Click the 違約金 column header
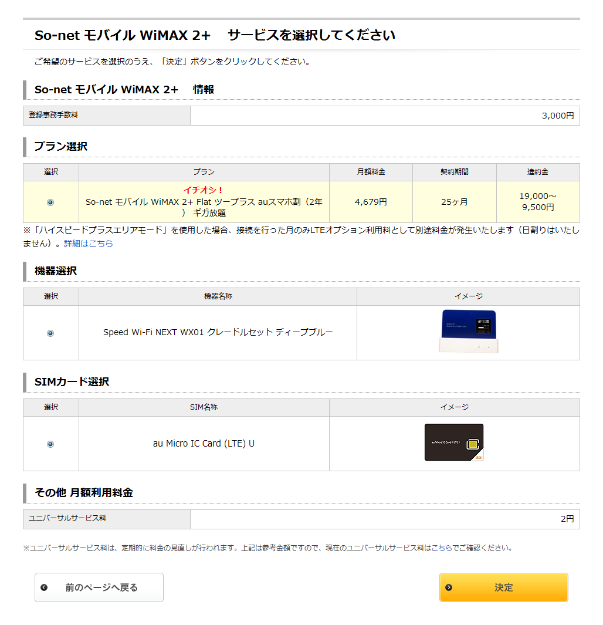 click(x=538, y=172)
